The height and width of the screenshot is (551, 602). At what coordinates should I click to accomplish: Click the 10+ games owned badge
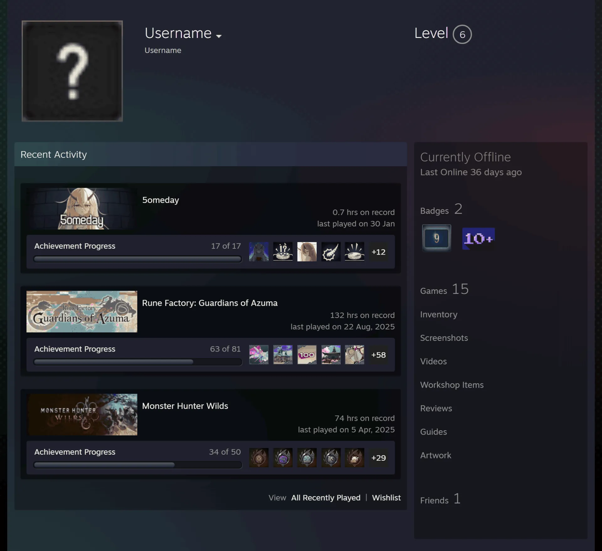pyautogui.click(x=478, y=239)
